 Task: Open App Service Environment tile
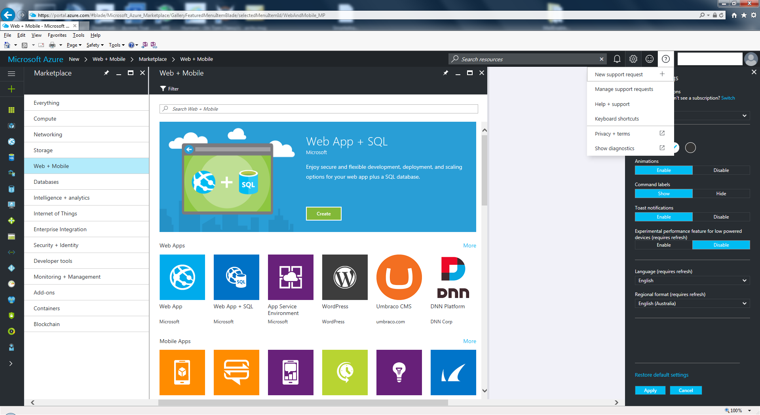coord(291,277)
